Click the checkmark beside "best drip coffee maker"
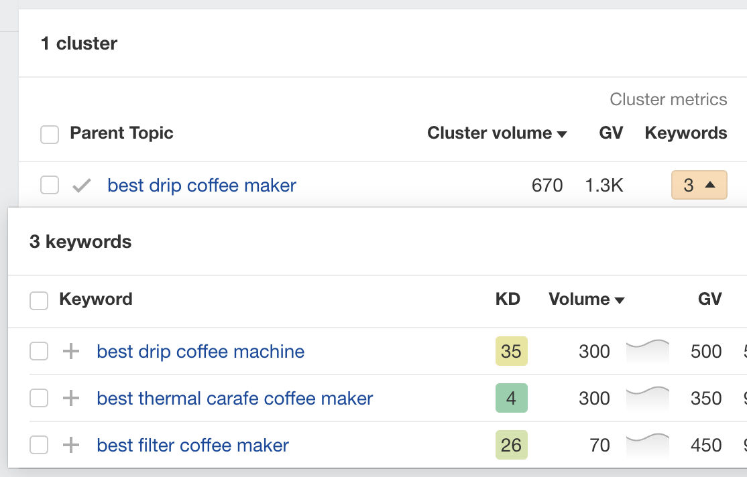 pyautogui.click(x=80, y=185)
